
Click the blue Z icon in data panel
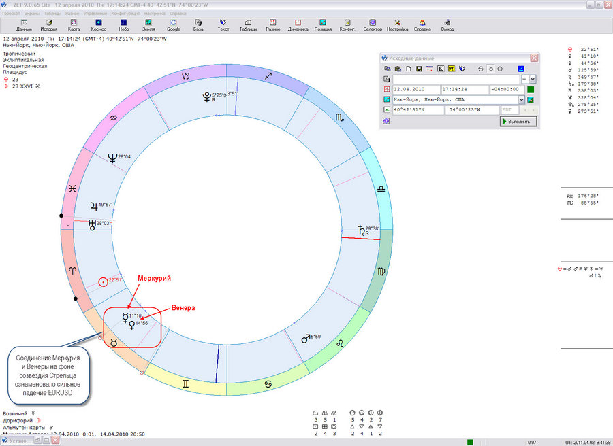(x=521, y=69)
